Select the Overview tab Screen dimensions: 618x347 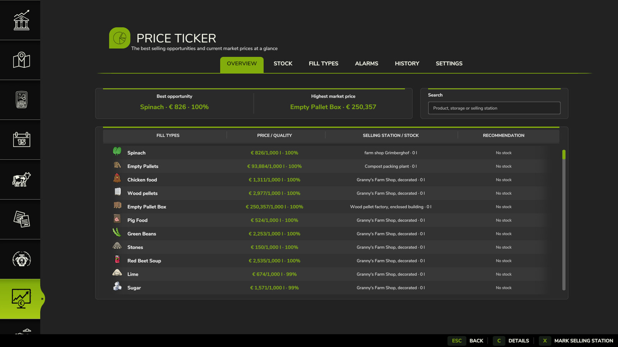coord(242,64)
